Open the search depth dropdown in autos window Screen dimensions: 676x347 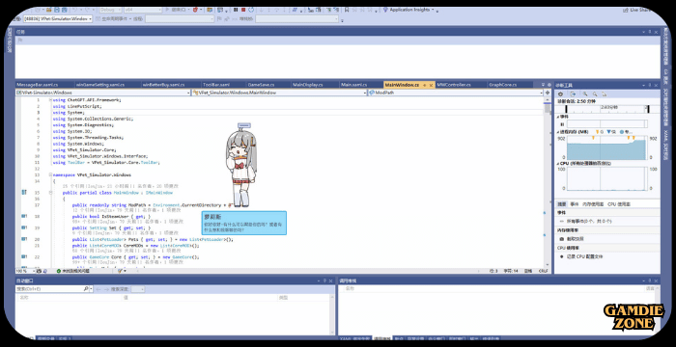[x=138, y=289]
